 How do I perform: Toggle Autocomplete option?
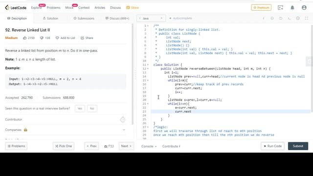click(180, 18)
